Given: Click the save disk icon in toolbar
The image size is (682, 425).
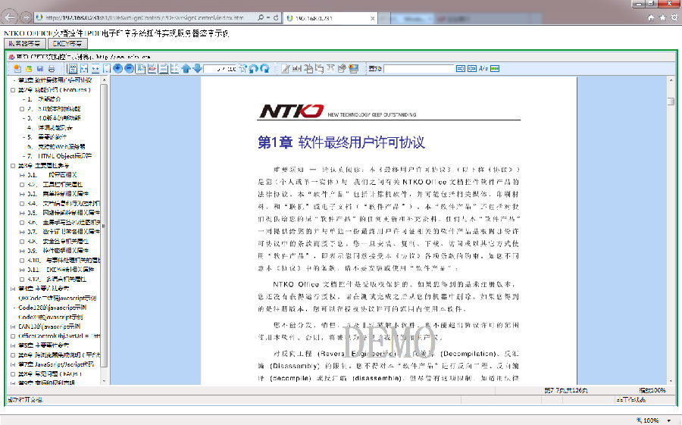Looking at the screenshot, I should (40, 68).
